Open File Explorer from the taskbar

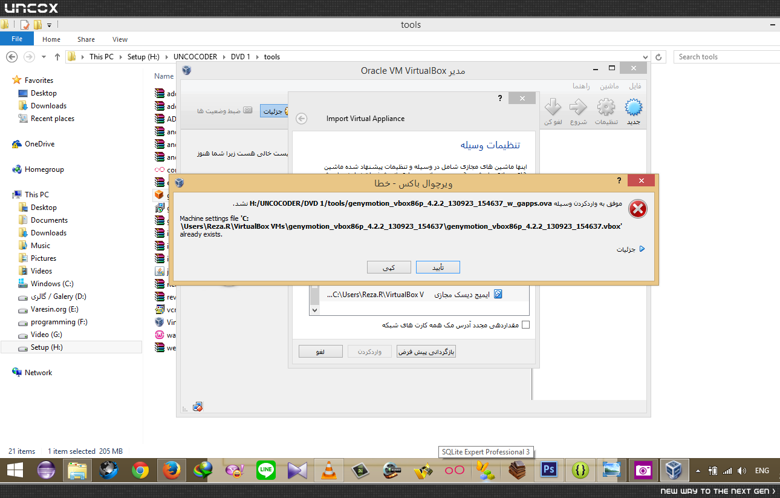77,470
